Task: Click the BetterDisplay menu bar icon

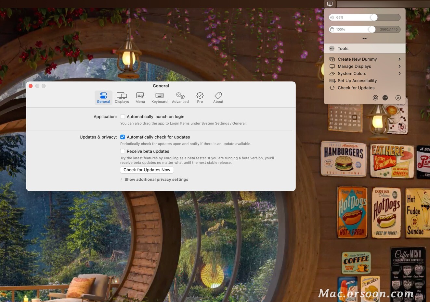Action: 329,4
